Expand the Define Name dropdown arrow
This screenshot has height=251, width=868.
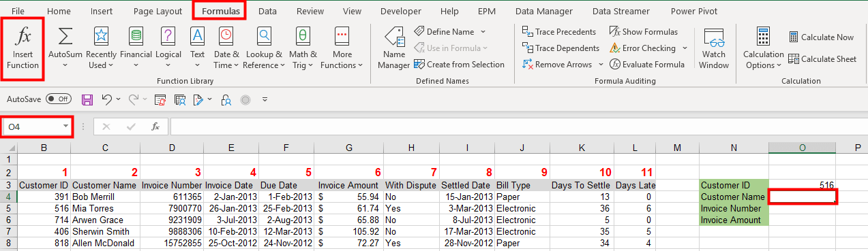point(483,32)
